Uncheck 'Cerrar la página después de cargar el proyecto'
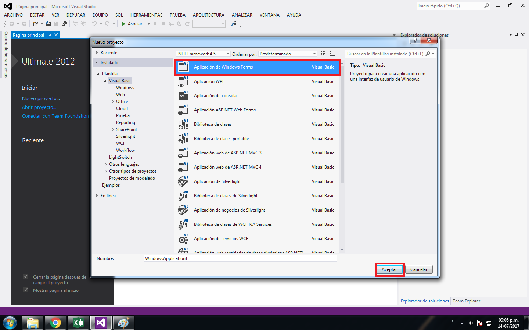This screenshot has height=330, width=529. click(x=25, y=277)
